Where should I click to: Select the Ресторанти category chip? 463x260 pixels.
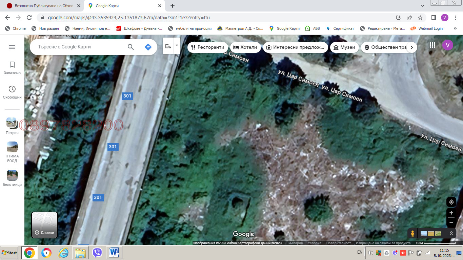[207, 47]
